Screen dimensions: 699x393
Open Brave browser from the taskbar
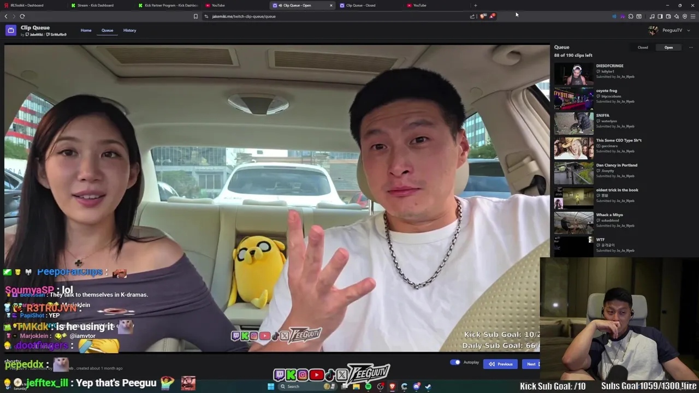[392, 386]
